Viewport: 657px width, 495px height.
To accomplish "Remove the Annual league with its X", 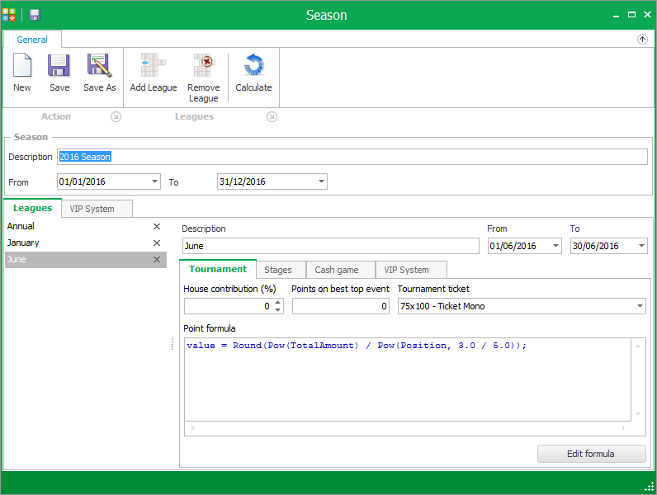I will point(157,227).
